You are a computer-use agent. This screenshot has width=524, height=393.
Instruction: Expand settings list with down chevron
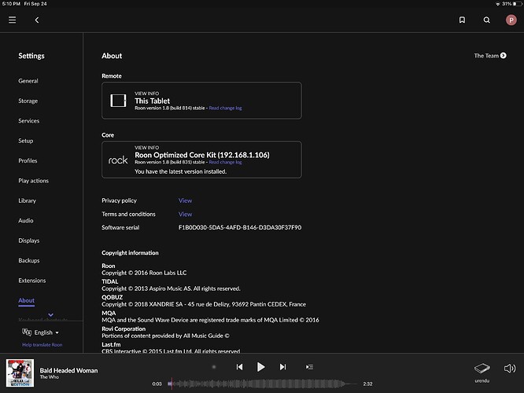pyautogui.click(x=51, y=315)
